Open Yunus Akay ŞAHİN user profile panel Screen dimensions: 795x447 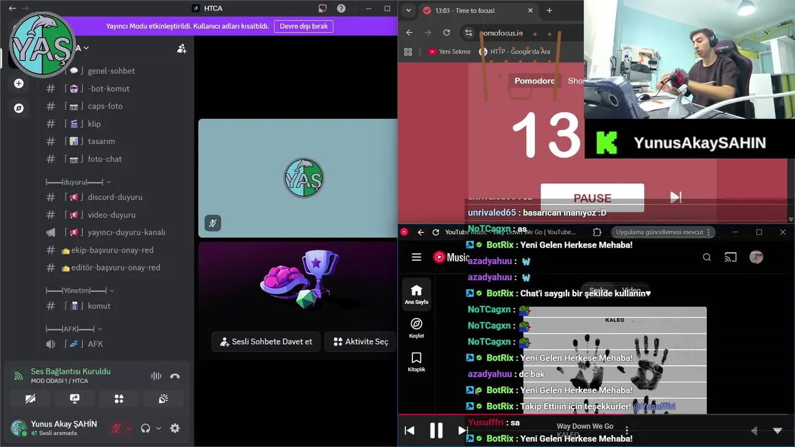(x=55, y=428)
